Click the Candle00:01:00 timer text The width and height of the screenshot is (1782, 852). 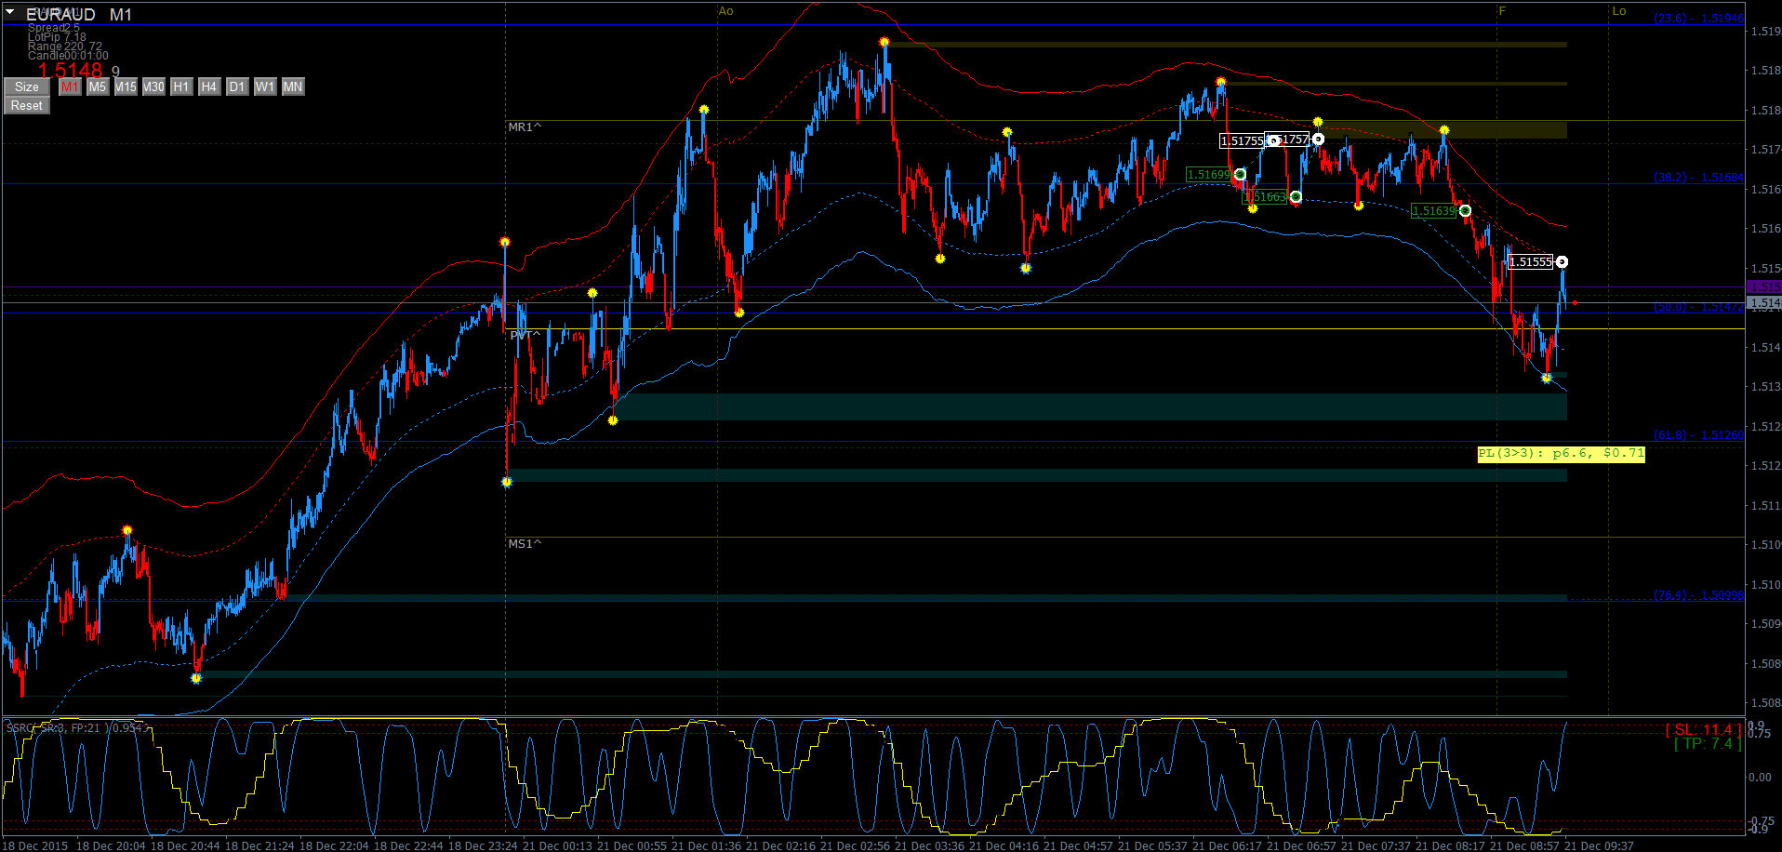coord(68,56)
